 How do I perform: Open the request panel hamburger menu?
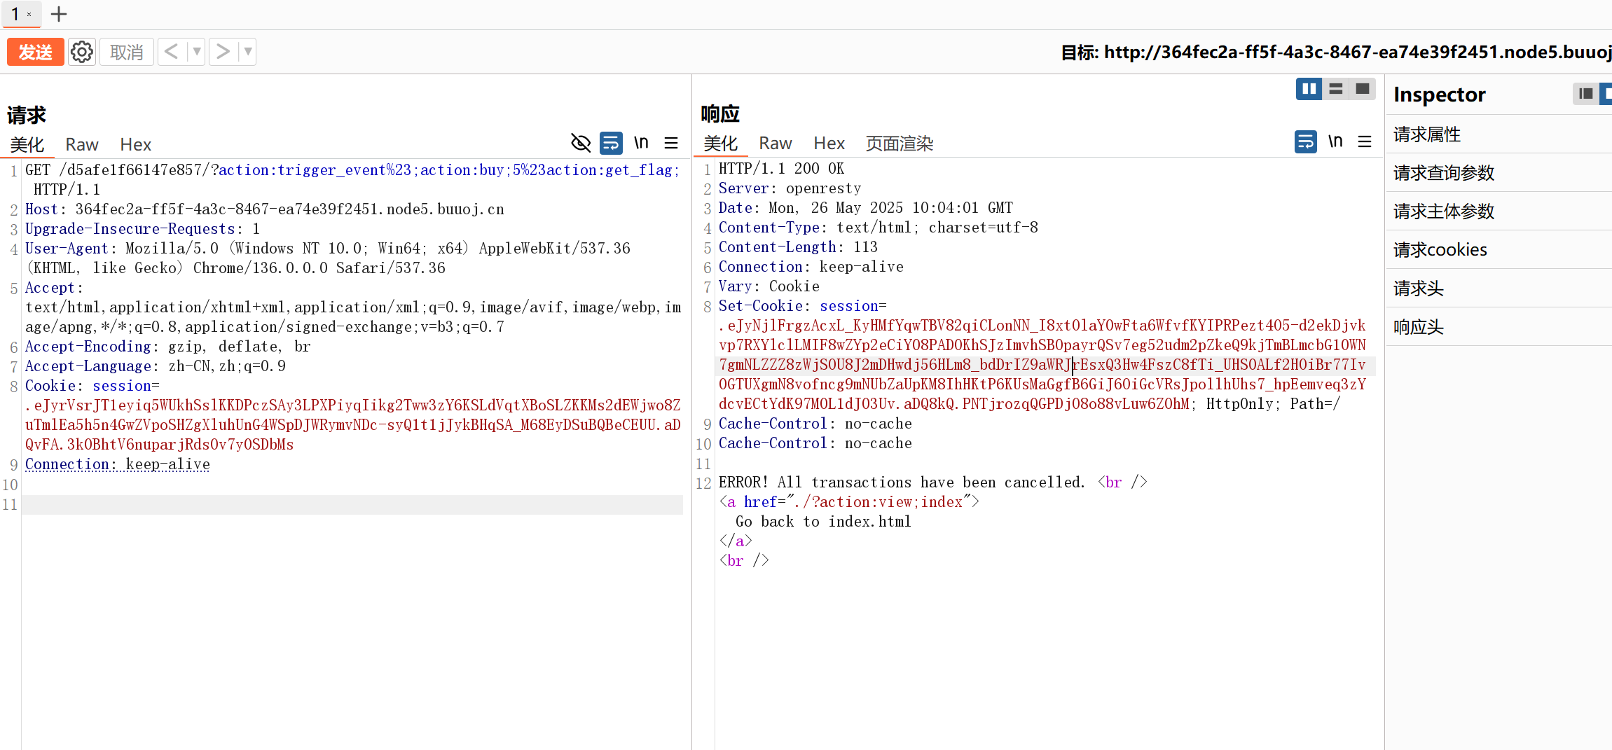pyautogui.click(x=670, y=143)
